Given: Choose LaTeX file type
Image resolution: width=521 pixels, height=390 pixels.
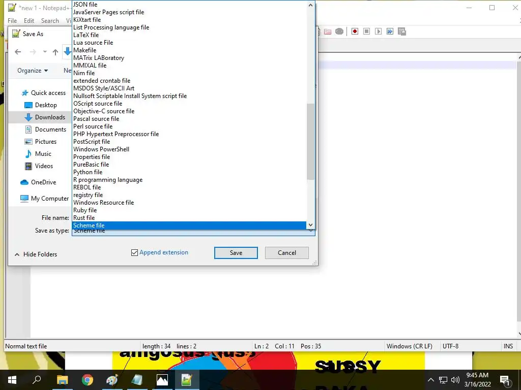Looking at the screenshot, I should click(189, 35).
